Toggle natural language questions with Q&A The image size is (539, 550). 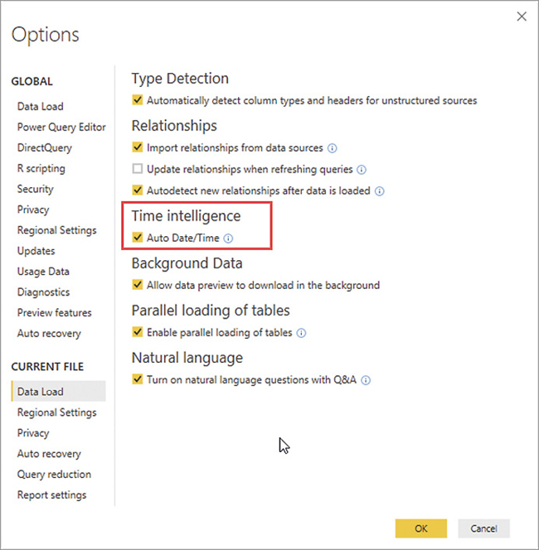[x=138, y=379]
